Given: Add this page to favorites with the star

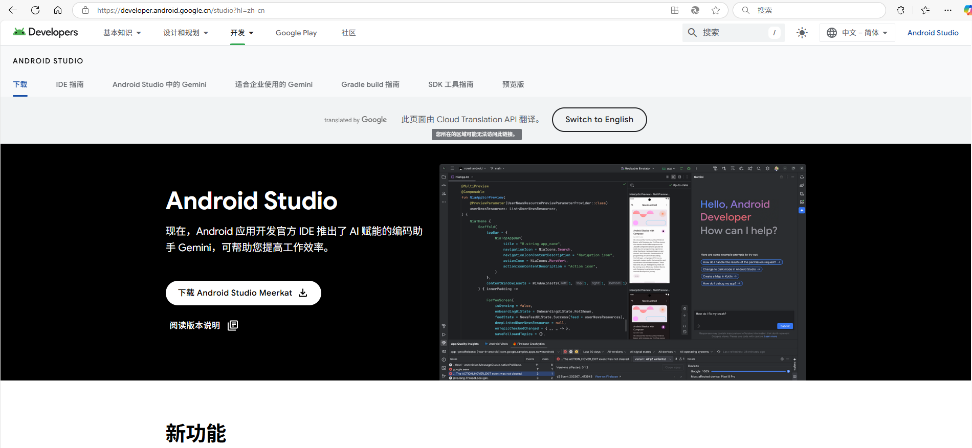Looking at the screenshot, I should coord(716,10).
